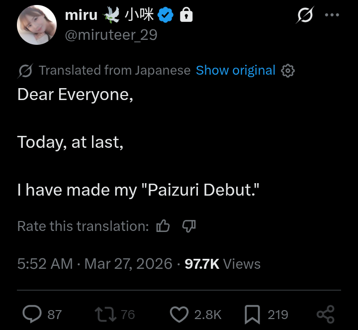The width and height of the screenshot is (358, 330).
Task: Bookmark the post
Action: tap(252, 315)
